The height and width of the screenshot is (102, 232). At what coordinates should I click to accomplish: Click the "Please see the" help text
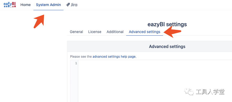click(x=81, y=57)
